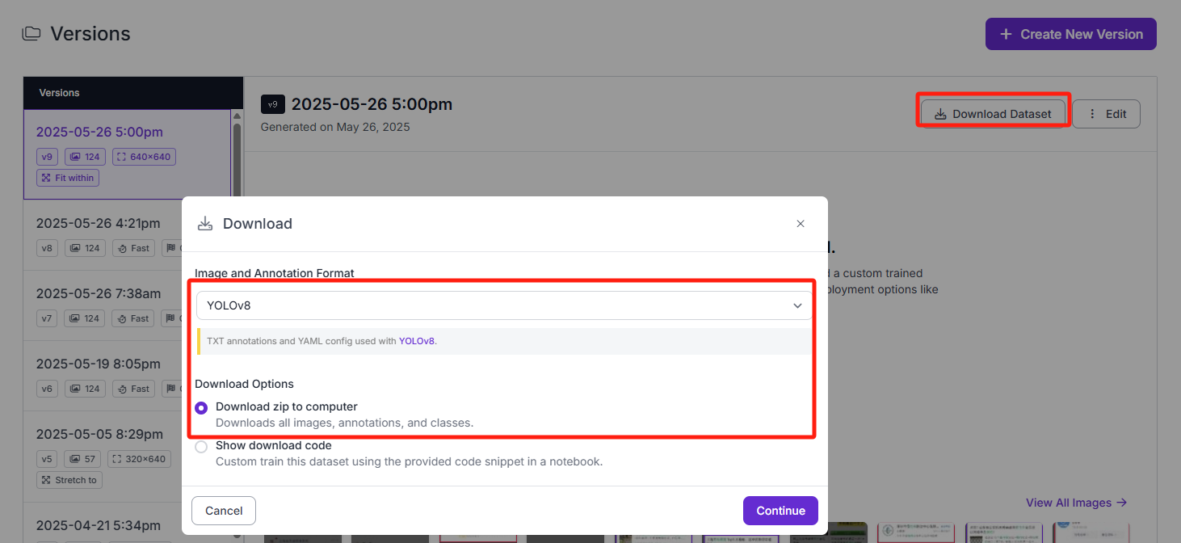This screenshot has height=543, width=1181.
Task: Open the YOLOv8 format dropdown
Action: tap(504, 305)
